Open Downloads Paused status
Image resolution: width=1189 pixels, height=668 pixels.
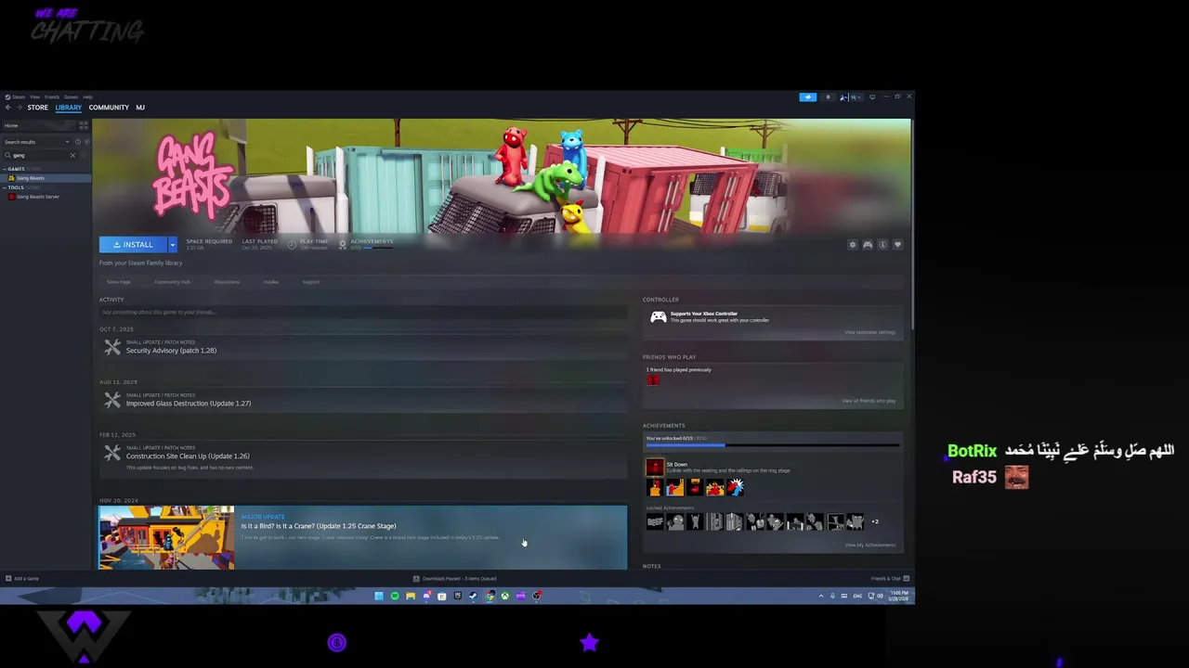pos(455,579)
